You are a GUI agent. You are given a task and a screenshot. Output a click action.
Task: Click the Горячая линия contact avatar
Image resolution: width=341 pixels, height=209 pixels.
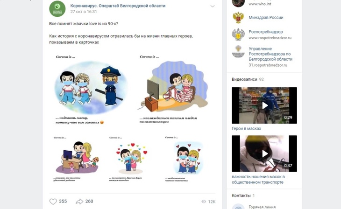238,206
